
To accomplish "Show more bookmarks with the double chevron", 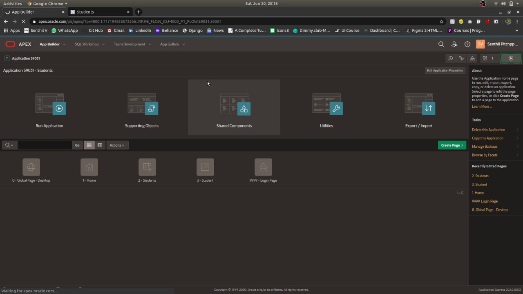I will tap(516, 30).
